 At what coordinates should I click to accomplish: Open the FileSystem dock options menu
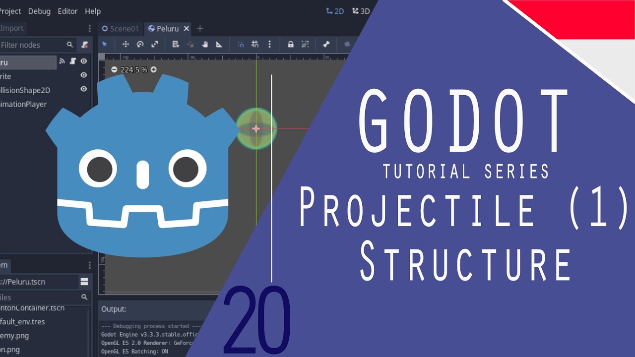89,265
